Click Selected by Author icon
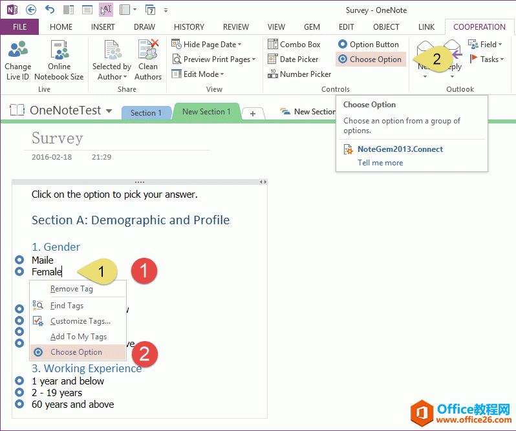Viewport: 516px width, 431px height. pyautogui.click(x=112, y=50)
